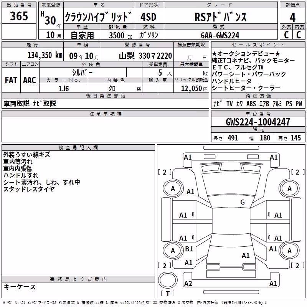Select the inspector note スタッドレスタイヤ
Screen dimensions: 307x307
click(x=29, y=189)
